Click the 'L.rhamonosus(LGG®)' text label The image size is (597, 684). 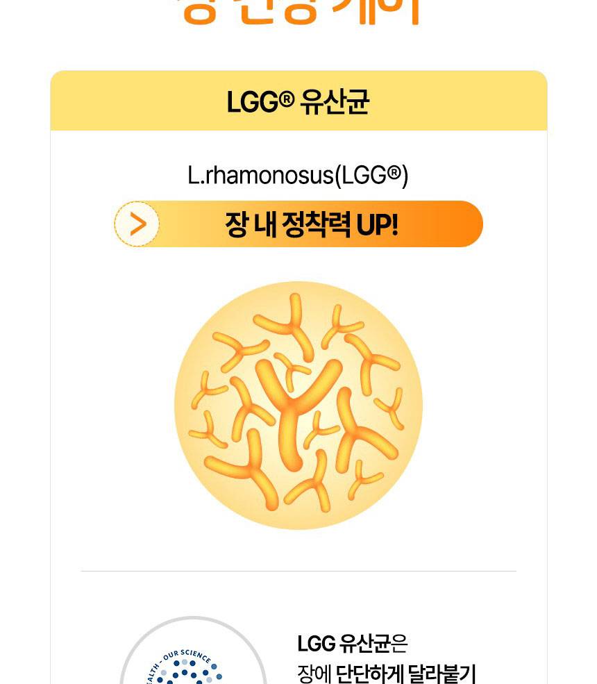coord(298,175)
